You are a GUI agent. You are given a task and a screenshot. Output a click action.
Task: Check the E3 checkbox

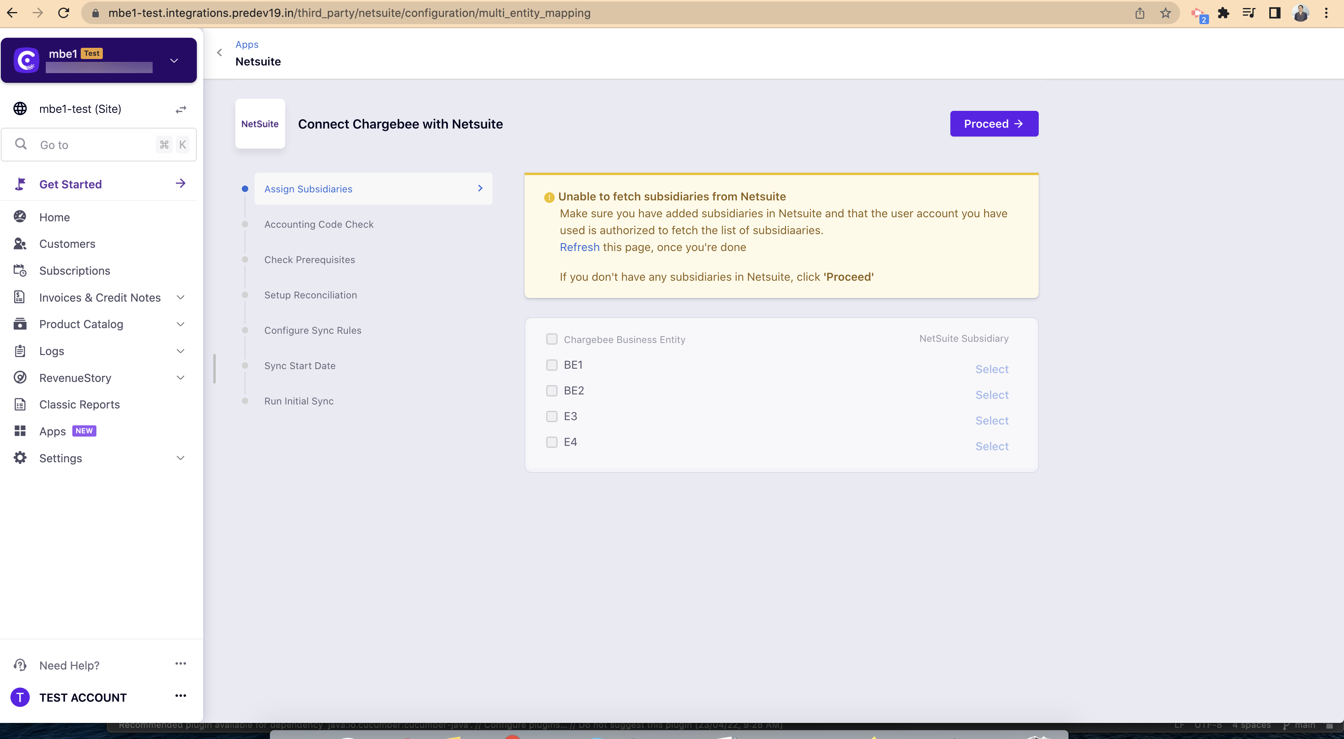pyautogui.click(x=551, y=416)
